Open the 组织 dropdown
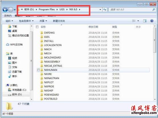This screenshot has height=118, width=158. tap(9, 21)
